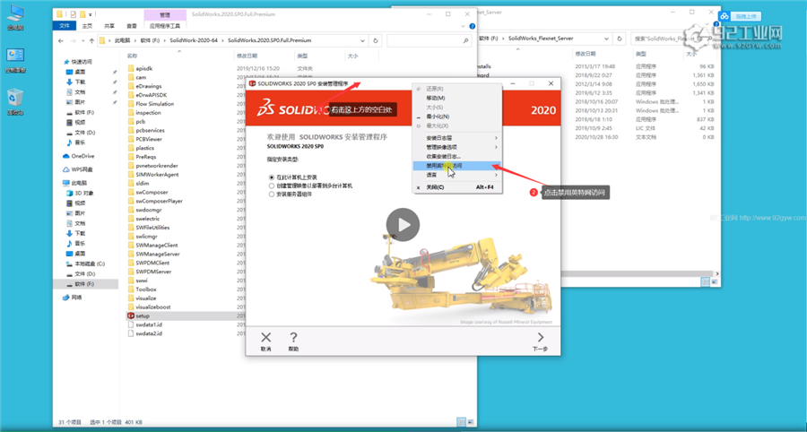This screenshot has width=807, height=432.
Task: Expand the 语言 submenu
Action: pyautogui.click(x=457, y=175)
